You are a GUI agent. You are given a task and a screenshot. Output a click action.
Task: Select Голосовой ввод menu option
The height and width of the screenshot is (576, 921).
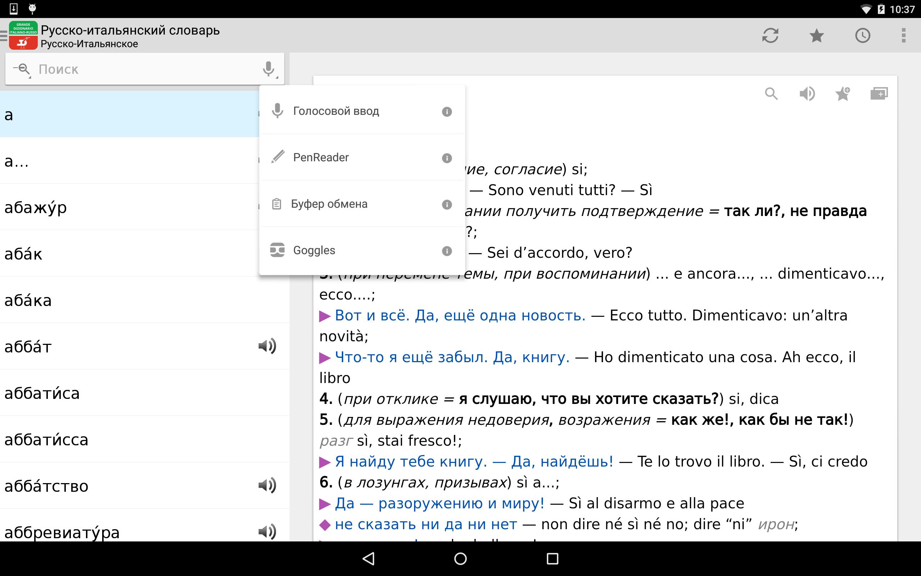(336, 111)
